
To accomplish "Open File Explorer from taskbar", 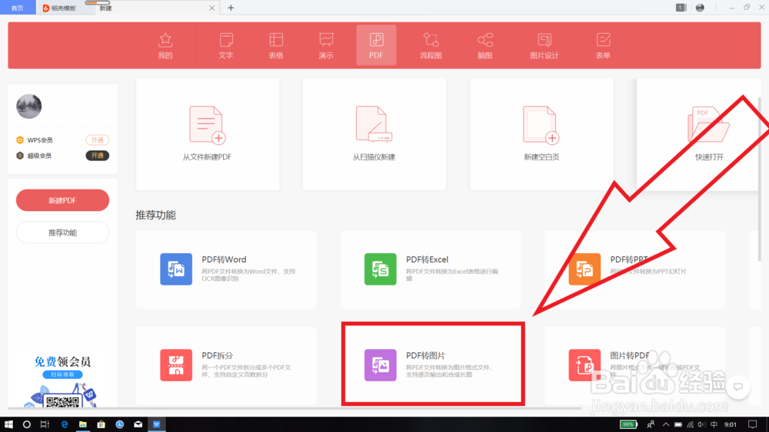I will click(82, 424).
